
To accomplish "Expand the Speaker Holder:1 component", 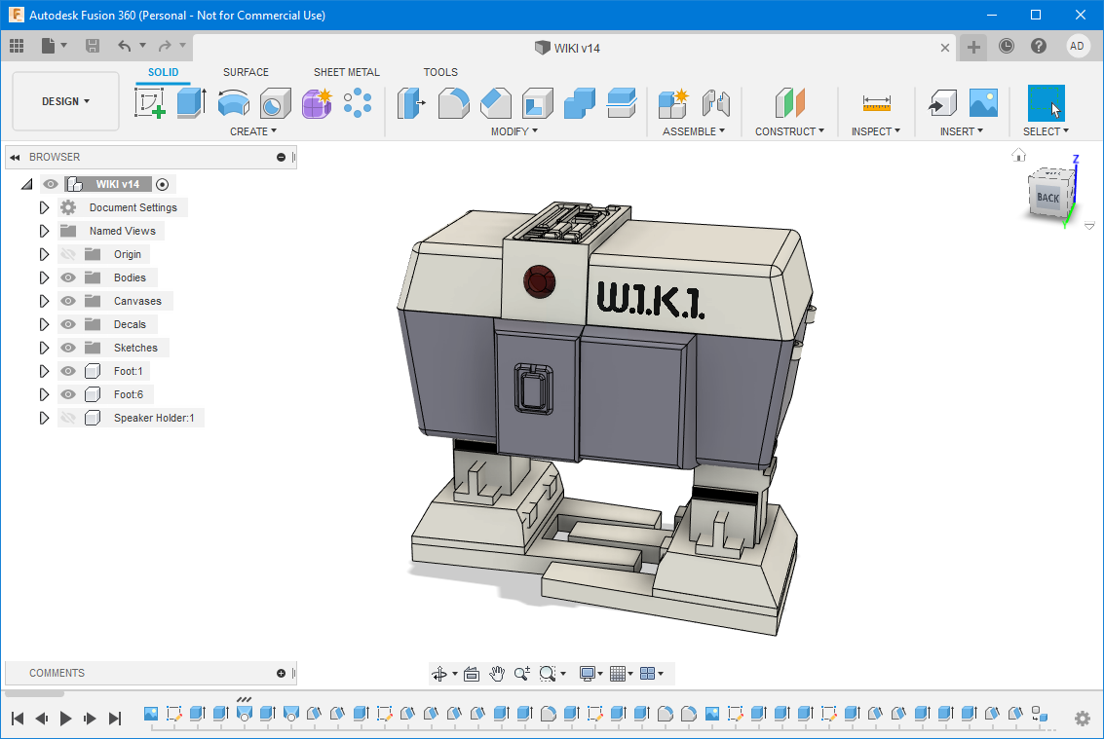I will (44, 418).
